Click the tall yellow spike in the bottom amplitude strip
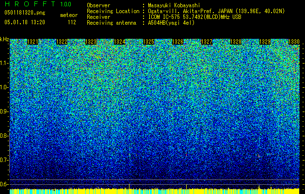This screenshot has width=305, height=194. tap(129, 186)
